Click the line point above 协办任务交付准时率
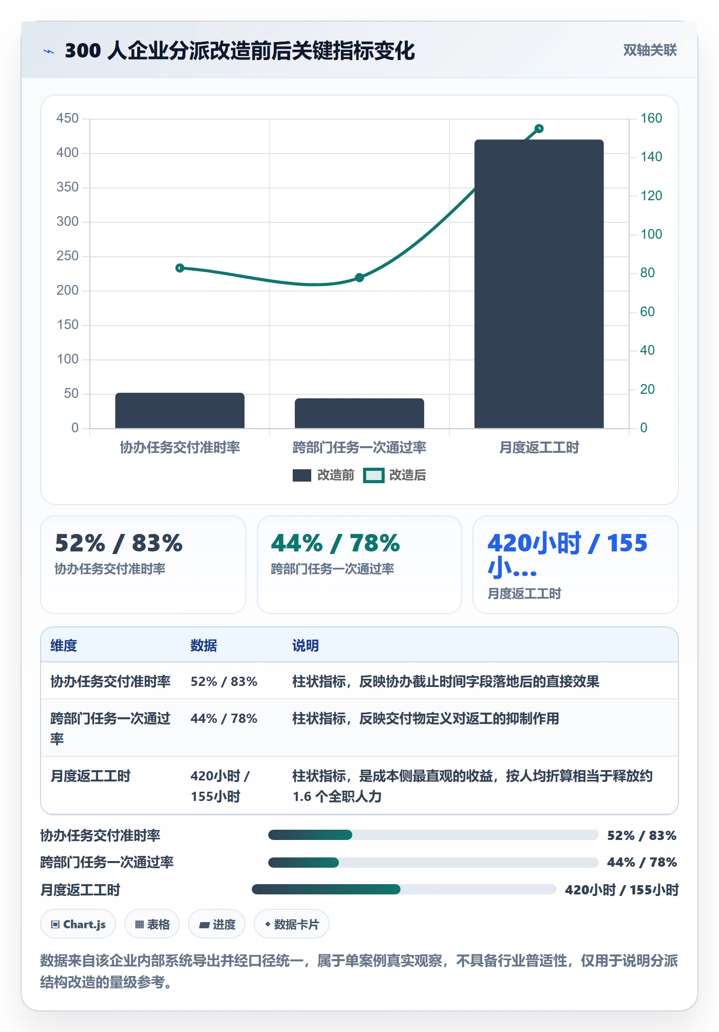This screenshot has width=719, height=1032. point(180,268)
